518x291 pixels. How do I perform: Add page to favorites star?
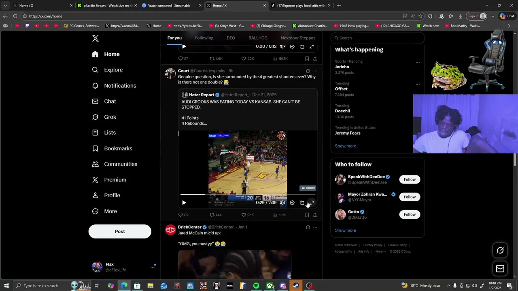tap(420, 16)
